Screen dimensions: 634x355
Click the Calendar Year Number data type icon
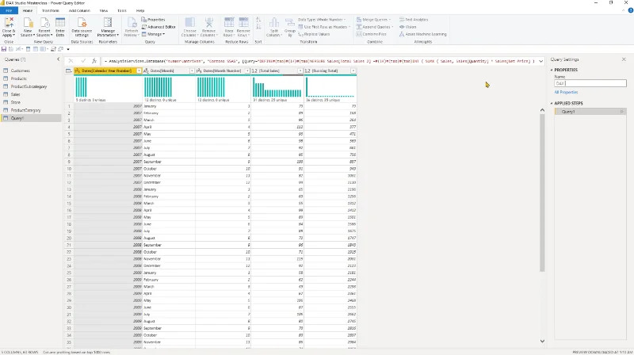(x=77, y=71)
